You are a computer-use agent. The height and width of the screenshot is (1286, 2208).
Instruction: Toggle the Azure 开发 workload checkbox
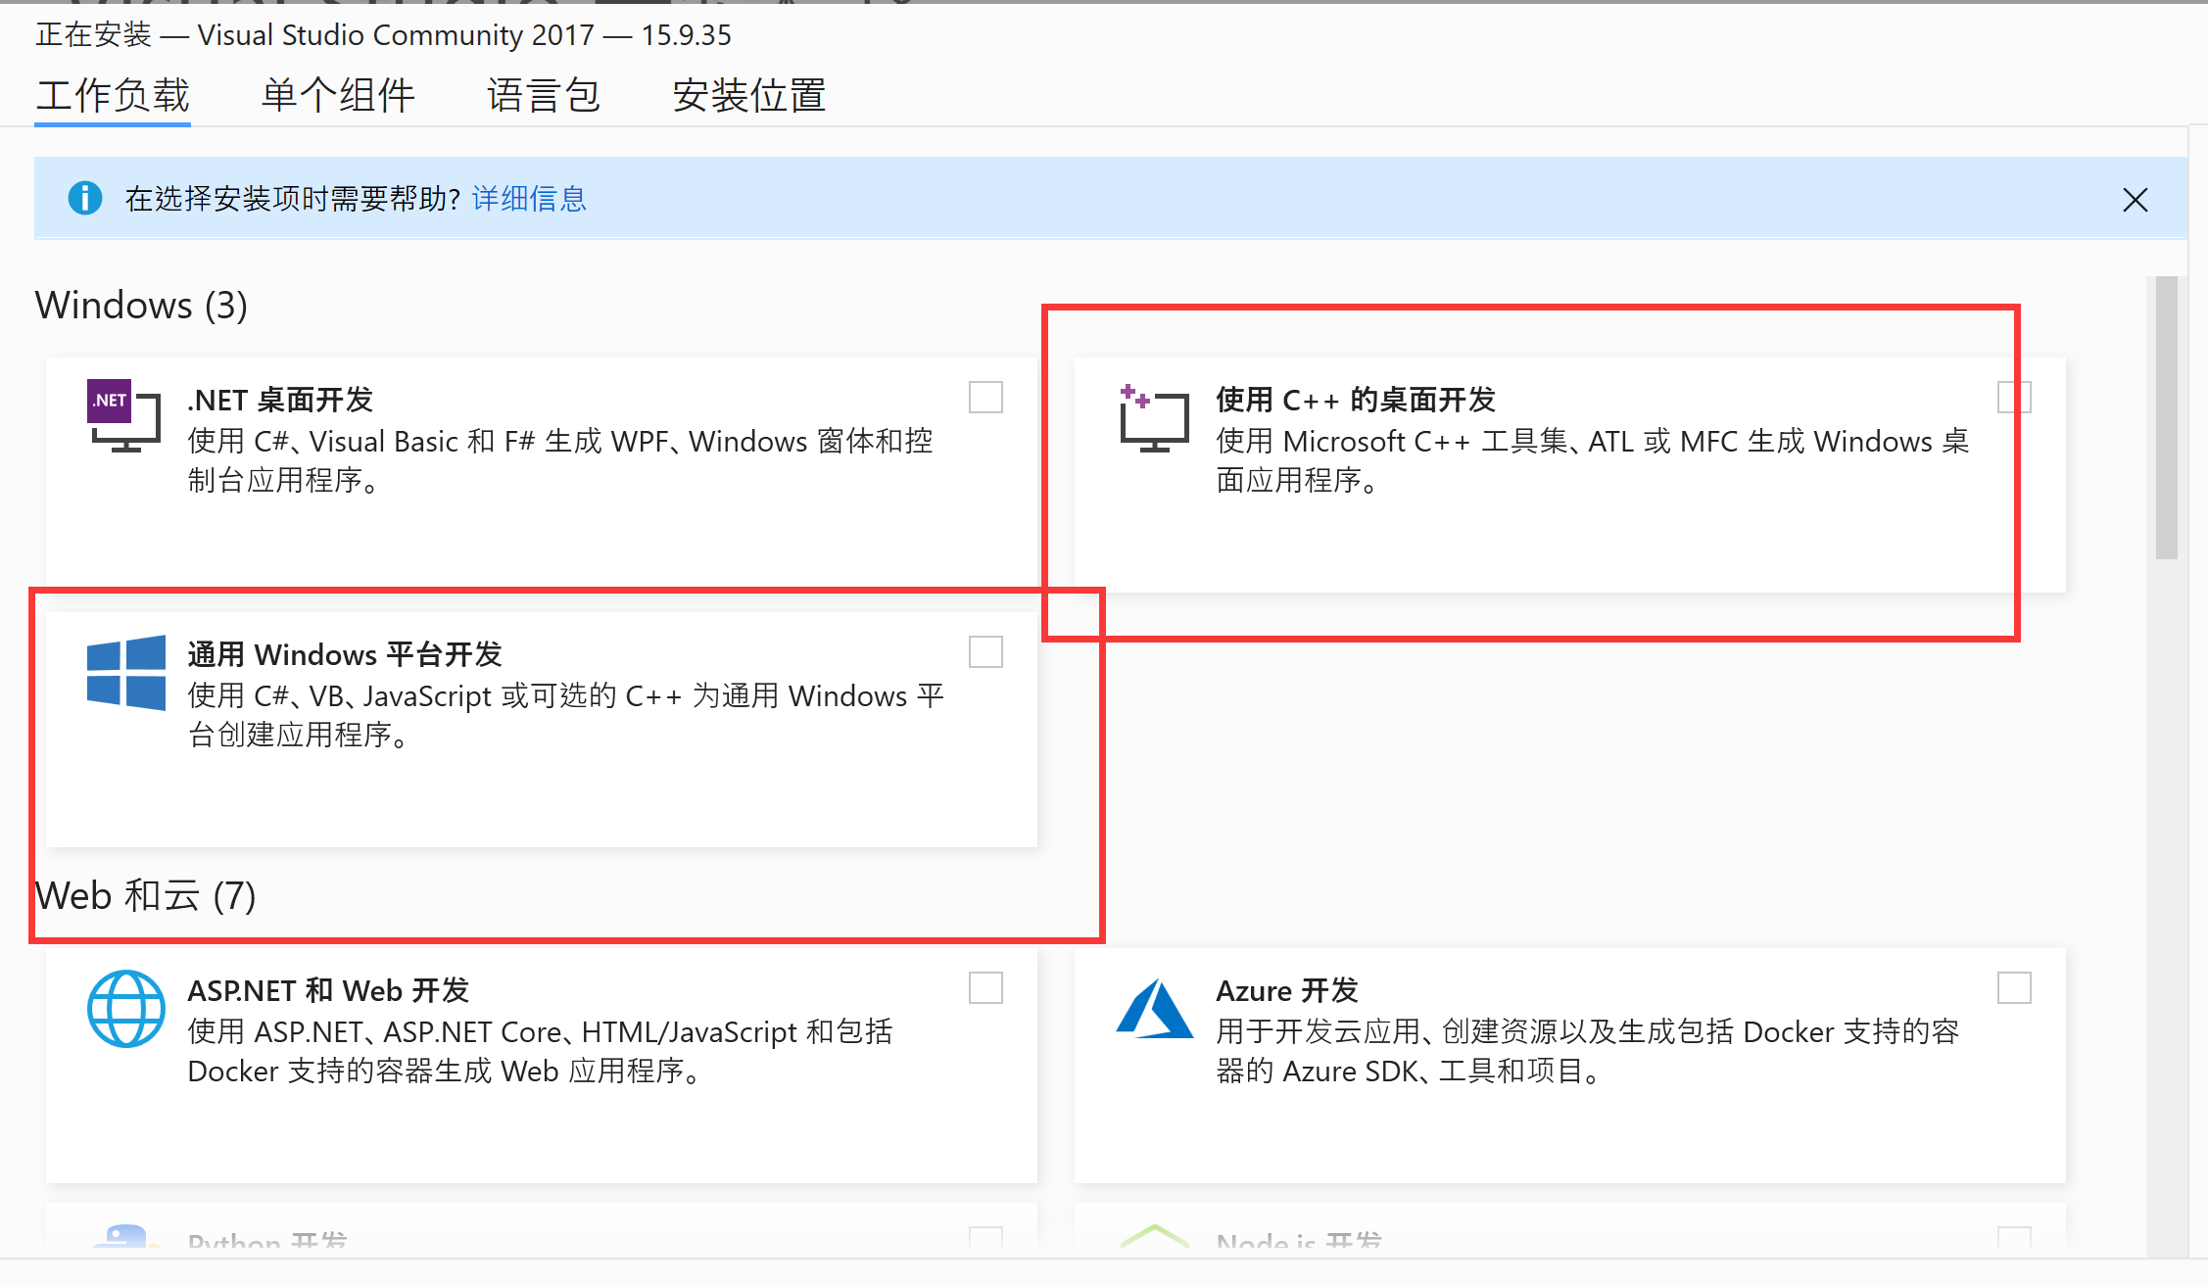point(2014,988)
